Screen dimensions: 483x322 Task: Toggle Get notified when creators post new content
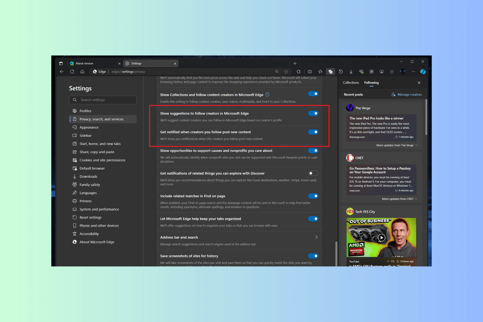click(x=313, y=132)
